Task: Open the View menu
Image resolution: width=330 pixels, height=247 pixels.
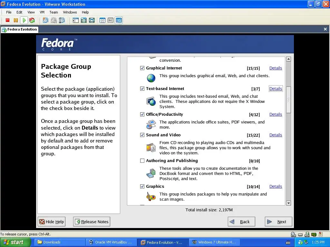Action: pos(31,12)
